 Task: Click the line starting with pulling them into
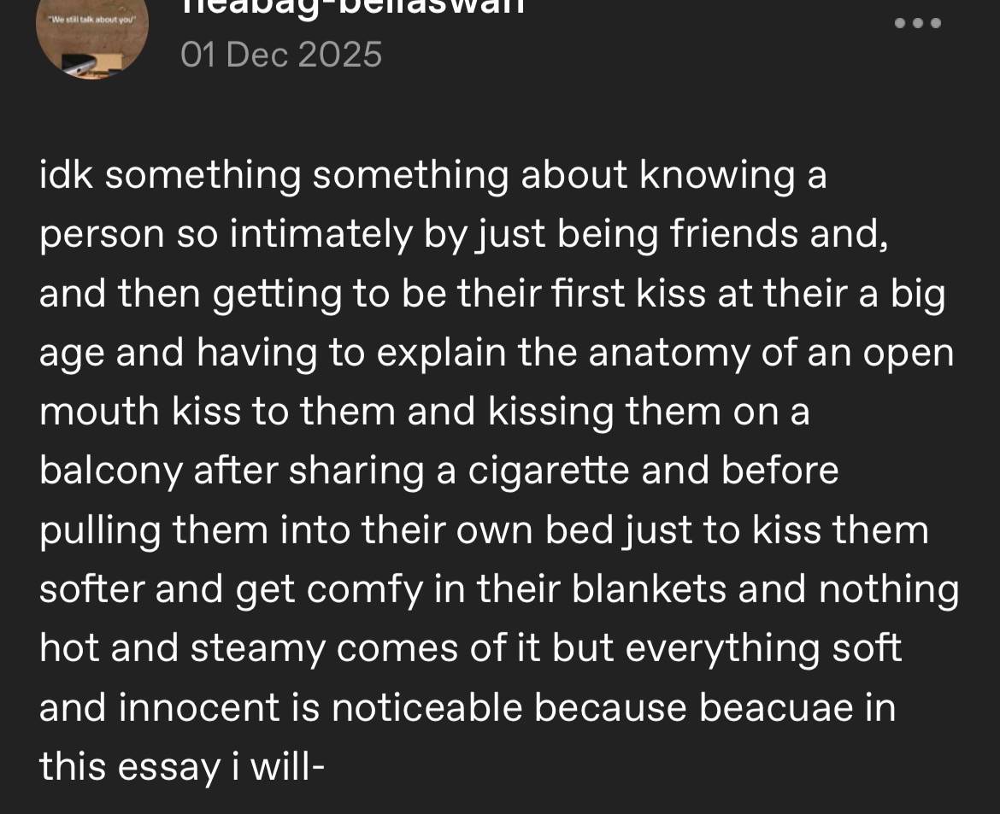(x=484, y=530)
